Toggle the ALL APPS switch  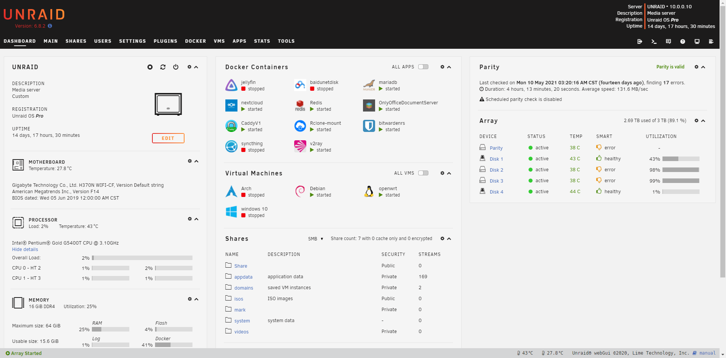point(423,67)
